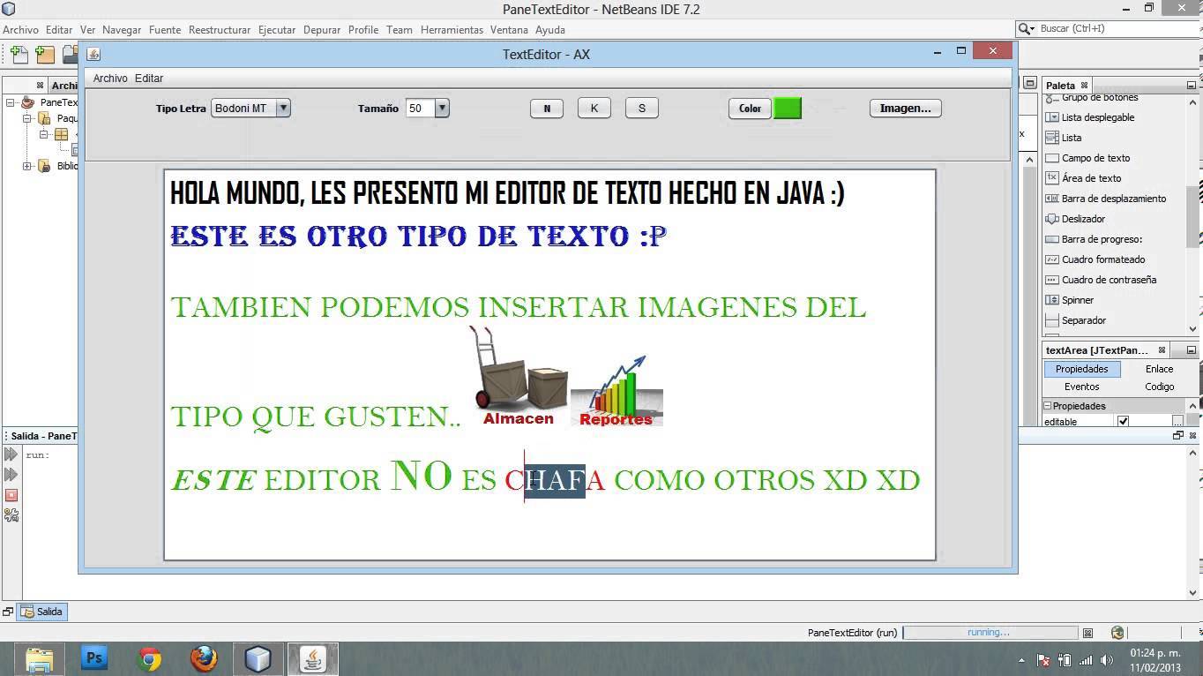This screenshot has width=1203, height=676.
Task: Select the PaneTex project coffee cup icon
Action: point(27,102)
